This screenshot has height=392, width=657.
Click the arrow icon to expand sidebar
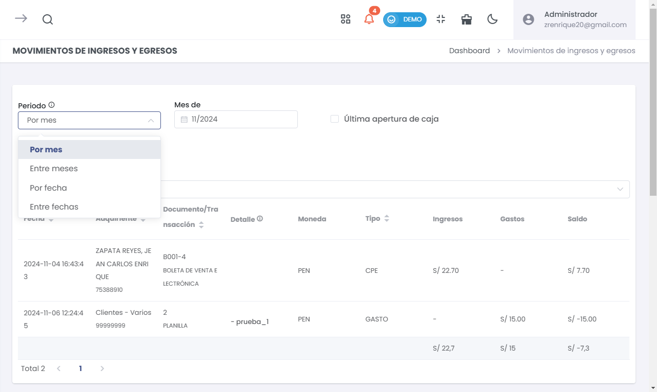coord(21,19)
